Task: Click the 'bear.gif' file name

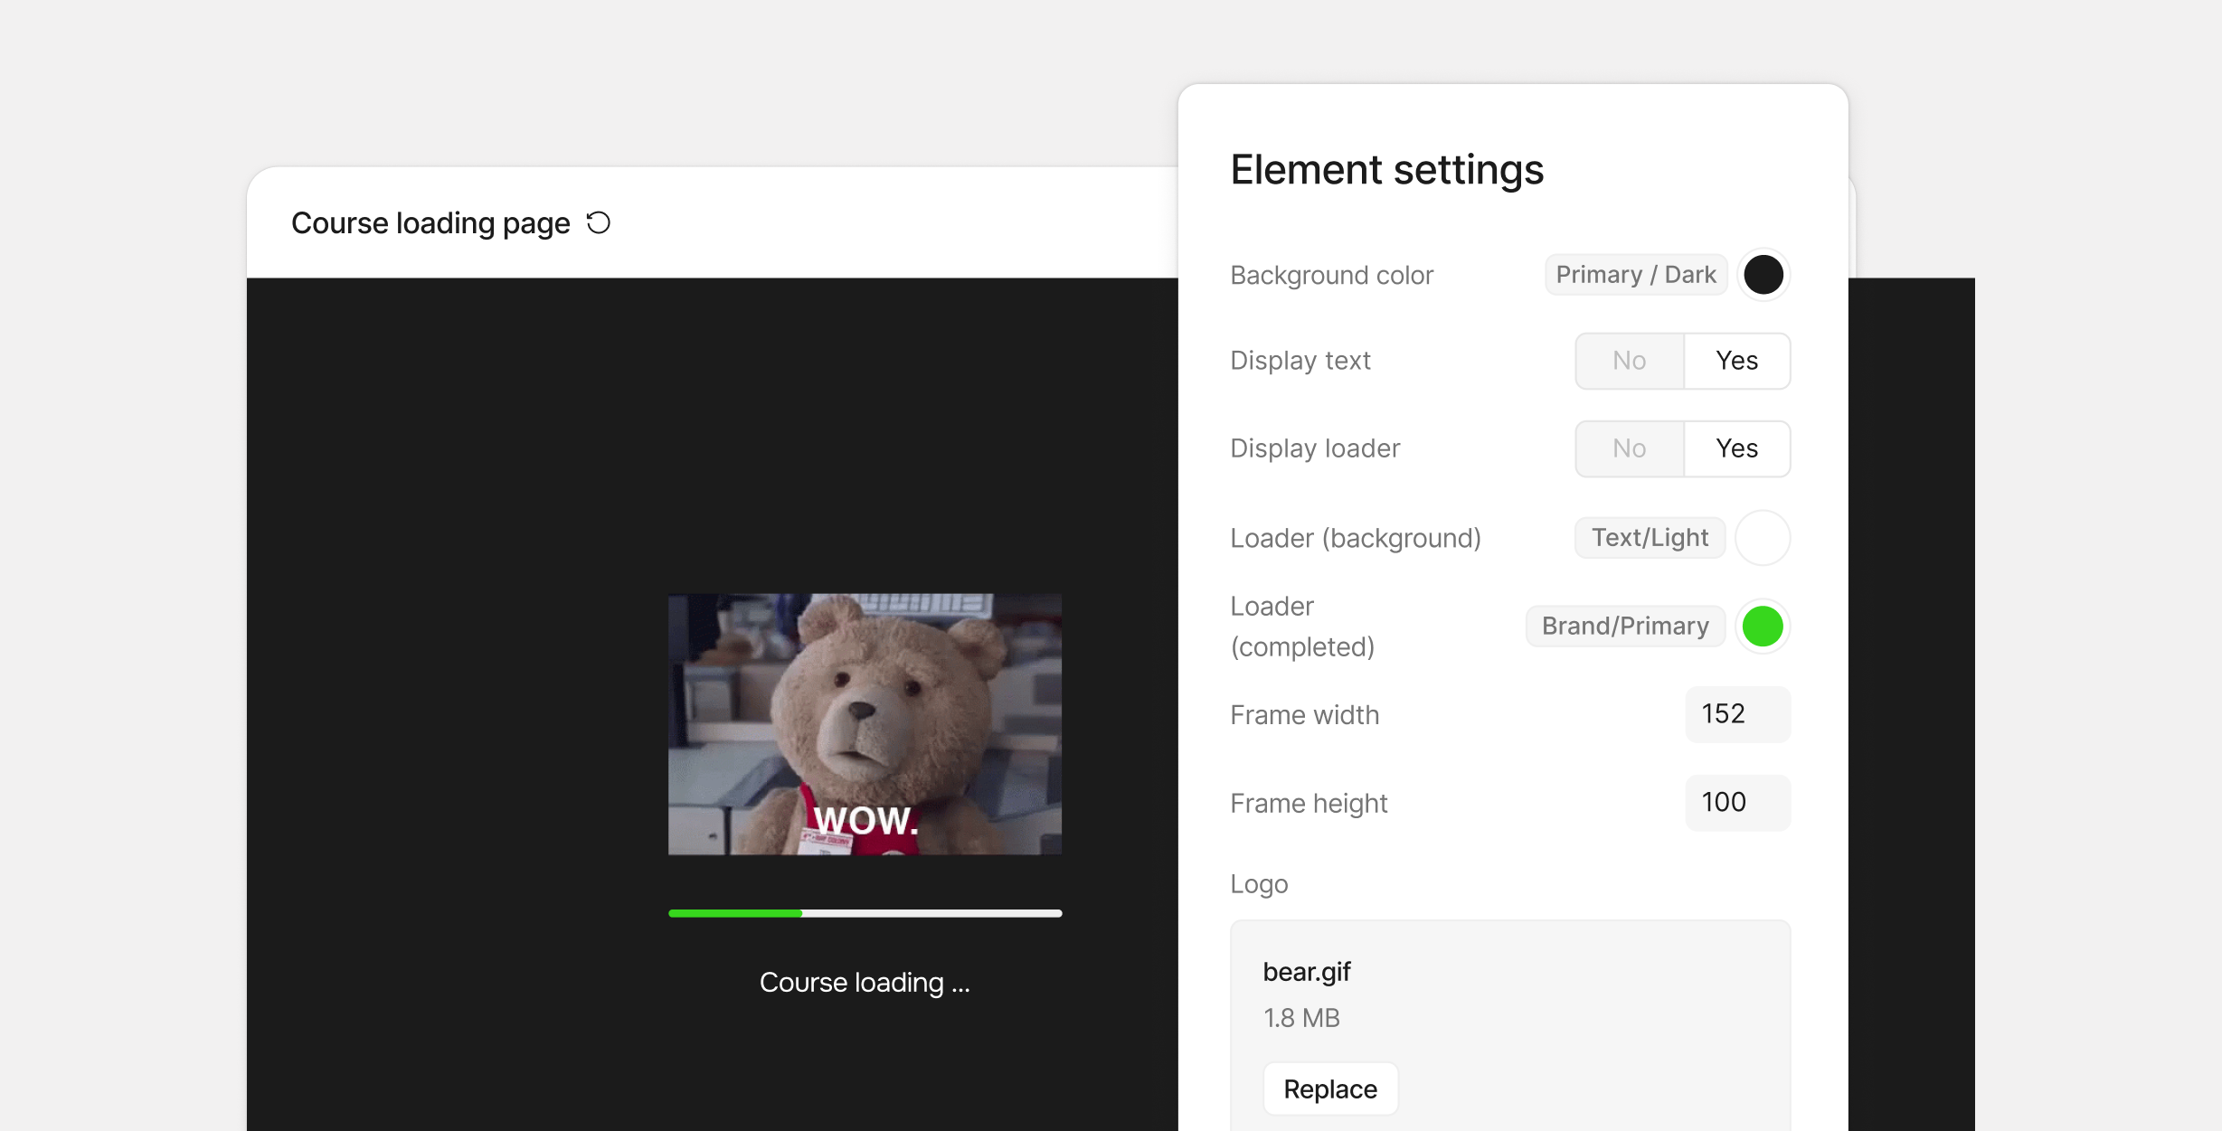Action: click(1307, 972)
